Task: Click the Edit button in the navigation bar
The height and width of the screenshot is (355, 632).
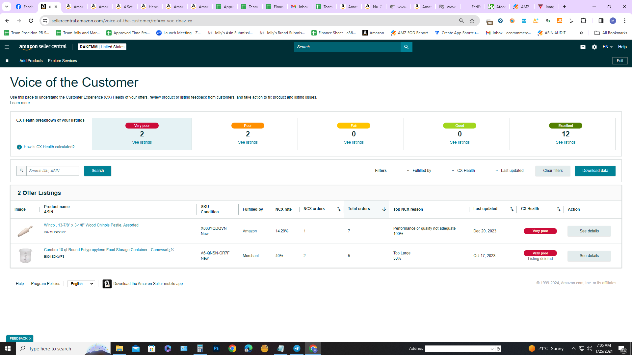Action: [x=620, y=61]
